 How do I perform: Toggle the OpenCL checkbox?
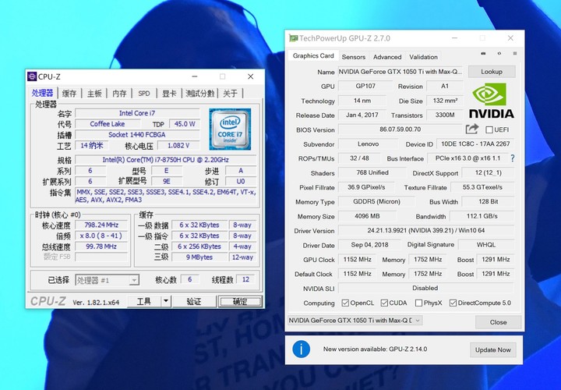click(x=345, y=303)
